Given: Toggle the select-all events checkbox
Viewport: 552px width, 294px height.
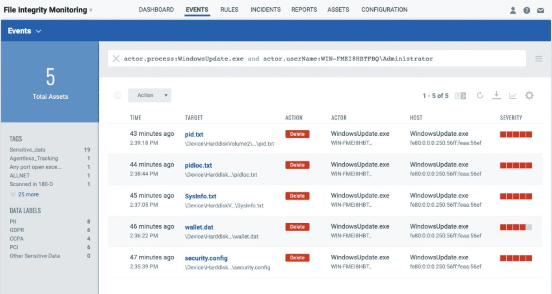Looking at the screenshot, I should click(x=118, y=95).
